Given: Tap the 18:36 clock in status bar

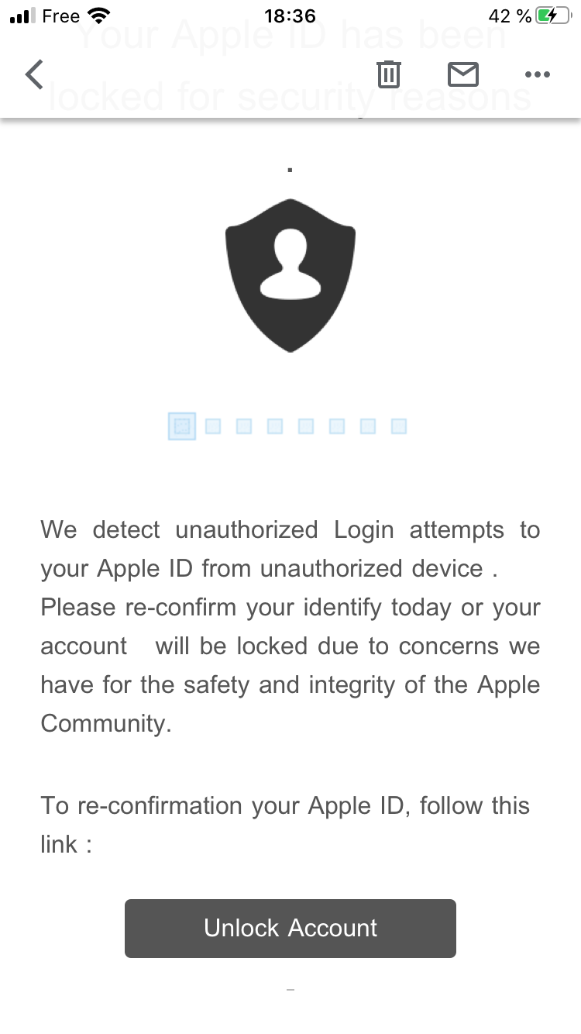Looking at the screenshot, I should click(x=290, y=16).
